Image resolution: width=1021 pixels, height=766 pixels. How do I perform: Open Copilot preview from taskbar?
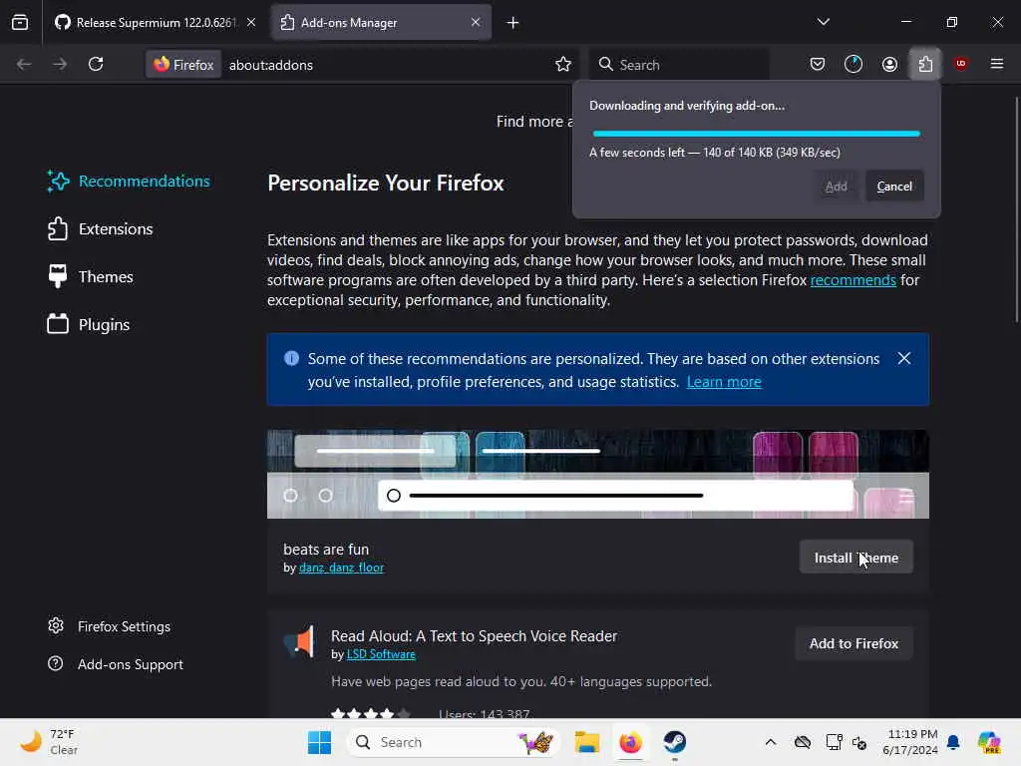click(989, 742)
